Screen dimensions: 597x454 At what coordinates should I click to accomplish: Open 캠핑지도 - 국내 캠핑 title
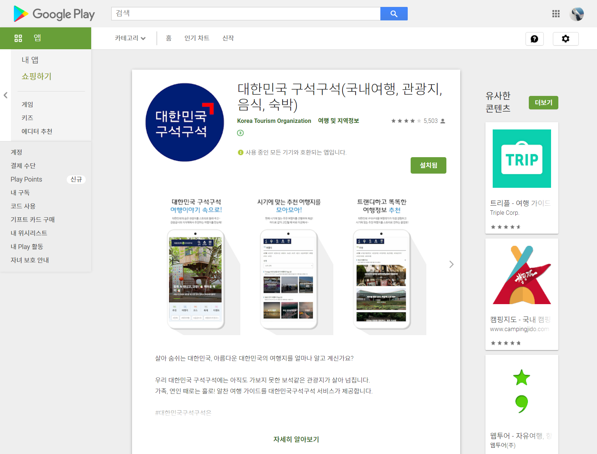pyautogui.click(x=520, y=319)
